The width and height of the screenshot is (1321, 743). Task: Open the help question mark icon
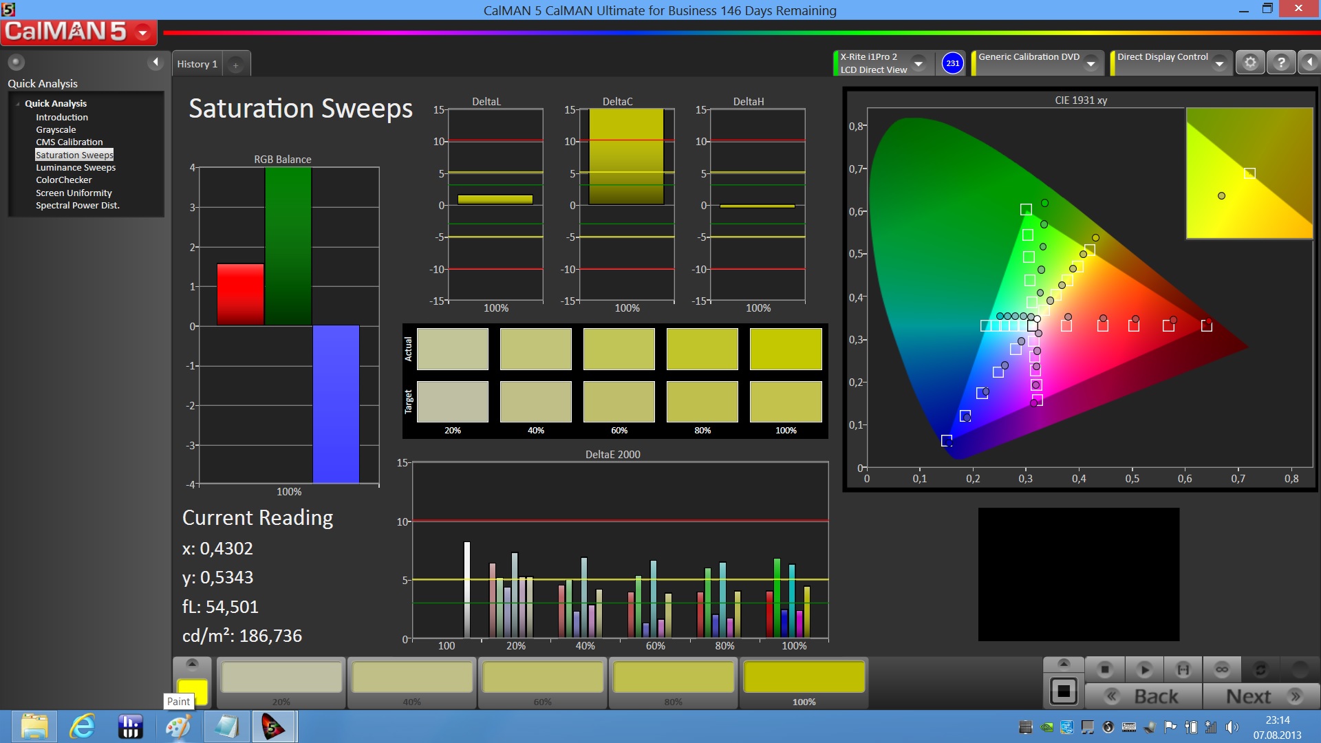point(1280,63)
